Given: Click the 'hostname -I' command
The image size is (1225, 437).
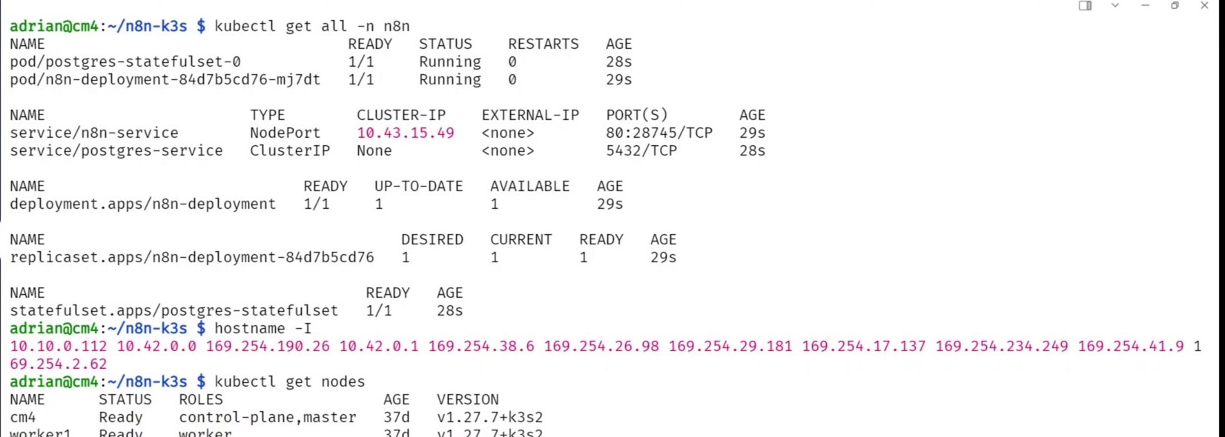Looking at the screenshot, I should 263,329.
